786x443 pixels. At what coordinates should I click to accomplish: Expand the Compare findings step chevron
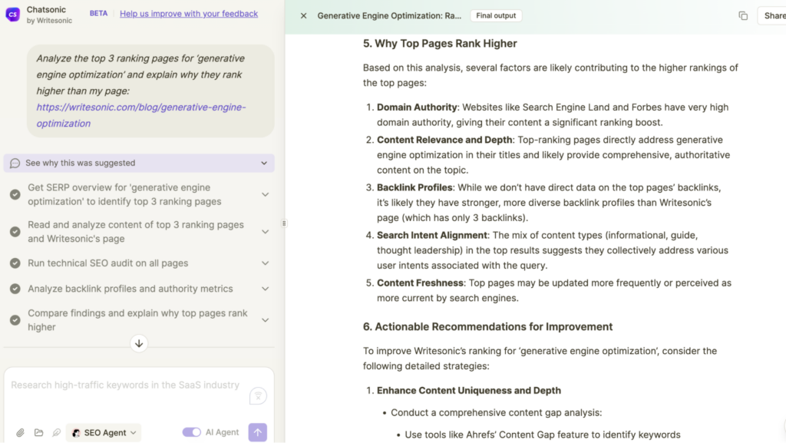point(265,319)
